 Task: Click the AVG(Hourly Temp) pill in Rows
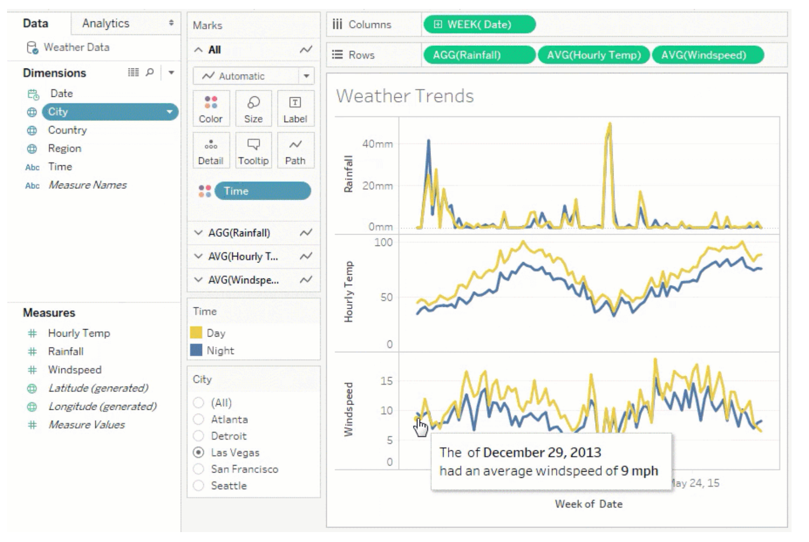coord(594,55)
